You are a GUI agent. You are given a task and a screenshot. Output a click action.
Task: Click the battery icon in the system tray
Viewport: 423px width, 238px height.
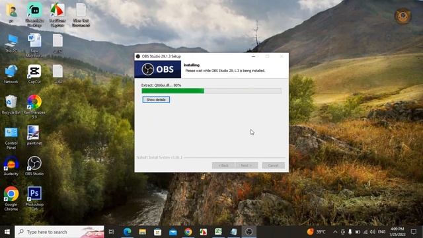coord(358,232)
